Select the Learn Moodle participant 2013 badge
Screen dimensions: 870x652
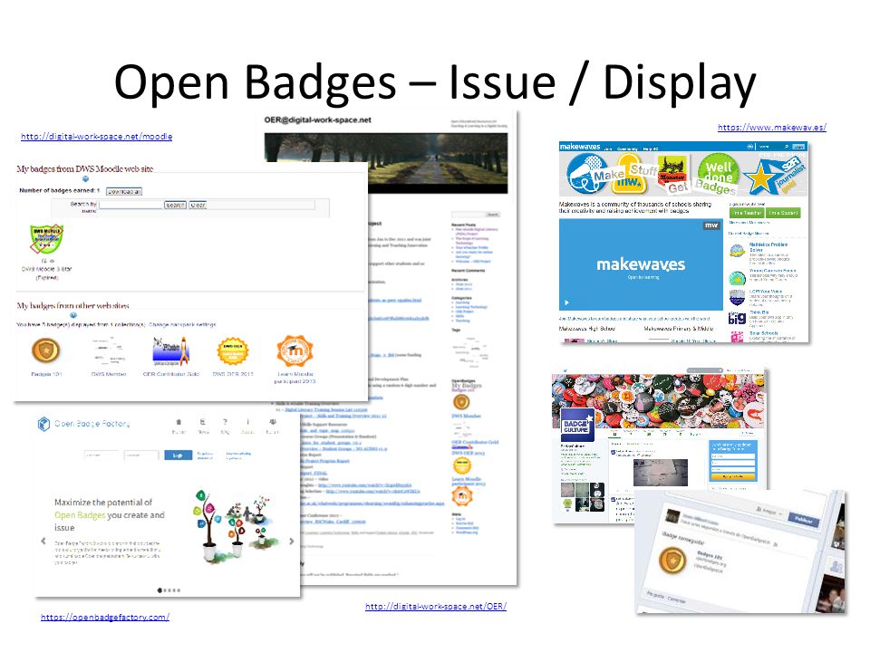295,350
